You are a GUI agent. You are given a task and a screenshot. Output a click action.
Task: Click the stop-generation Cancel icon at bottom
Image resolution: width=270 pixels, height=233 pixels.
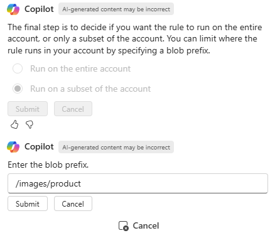coord(124,226)
